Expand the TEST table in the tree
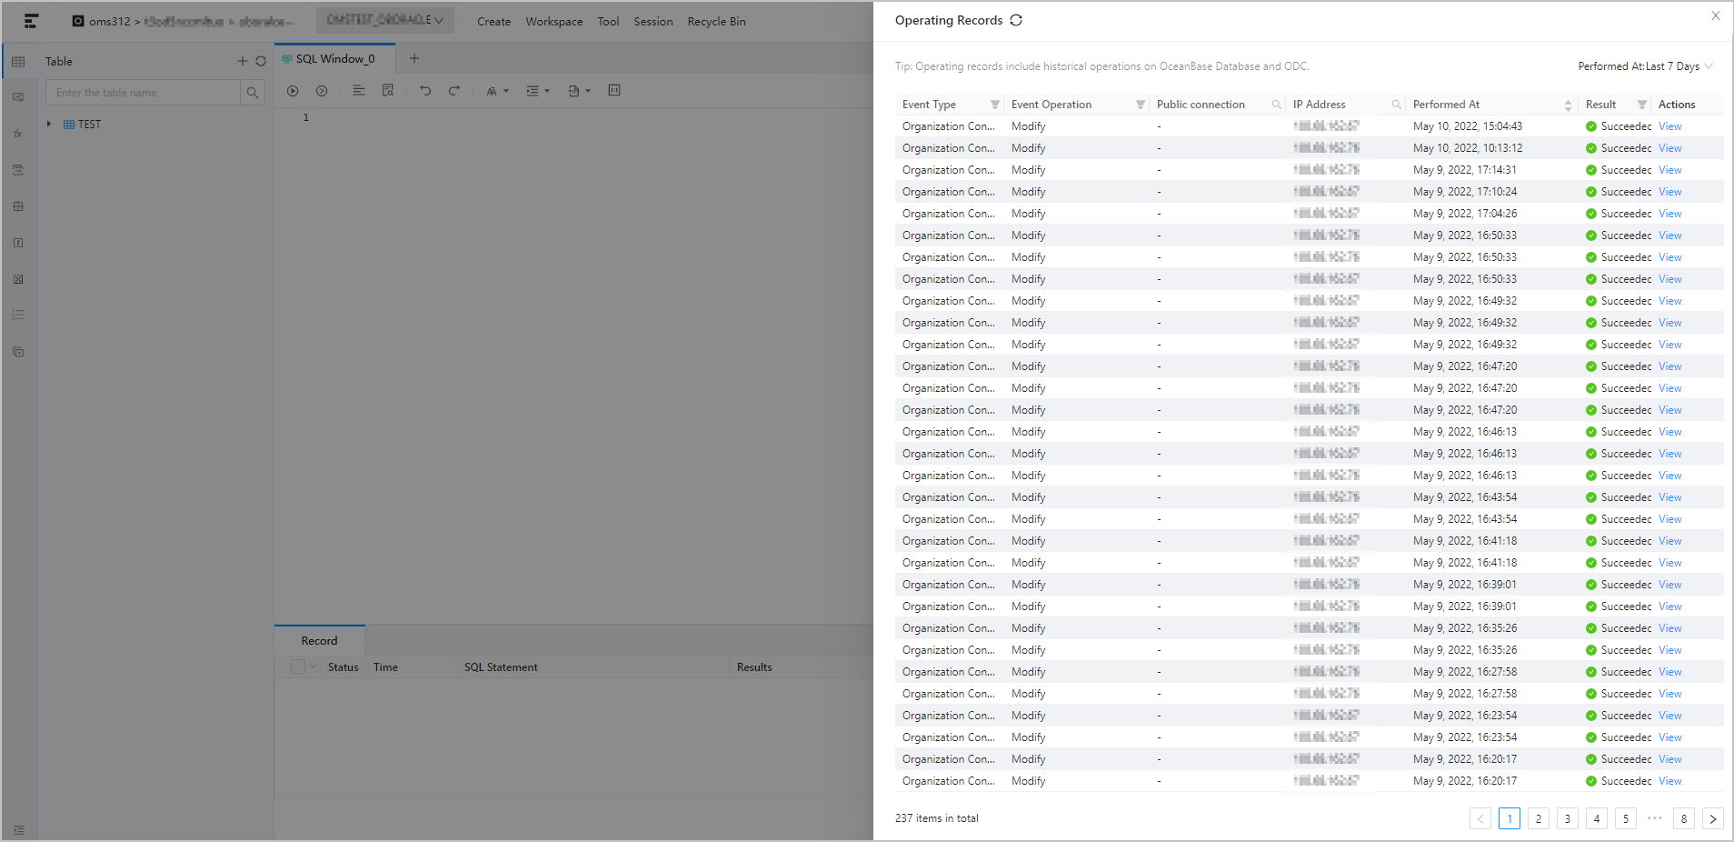1734x842 pixels. pos(48,124)
